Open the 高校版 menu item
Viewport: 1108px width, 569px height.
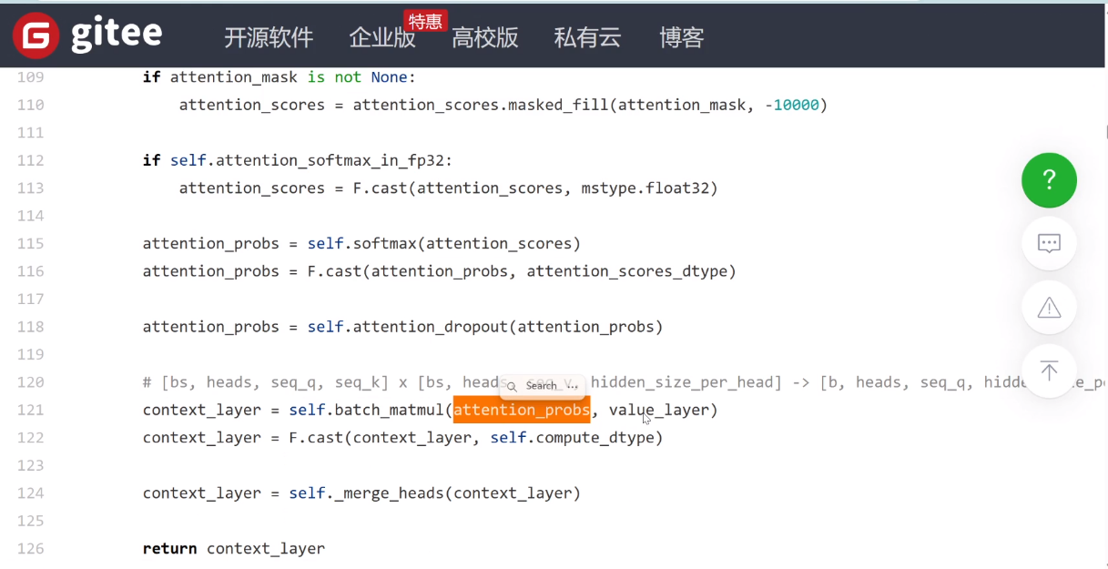click(485, 37)
